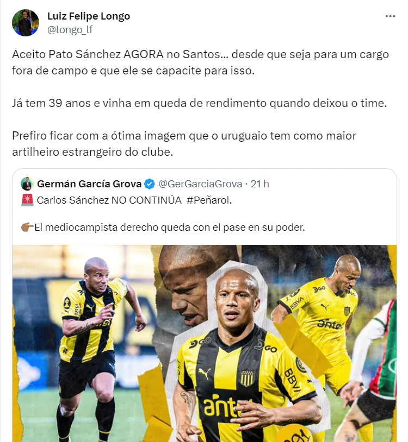Open the Germán García Grova name link
This screenshot has width=408, height=442.
tap(89, 184)
